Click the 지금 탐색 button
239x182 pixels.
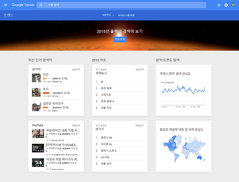click(119, 40)
